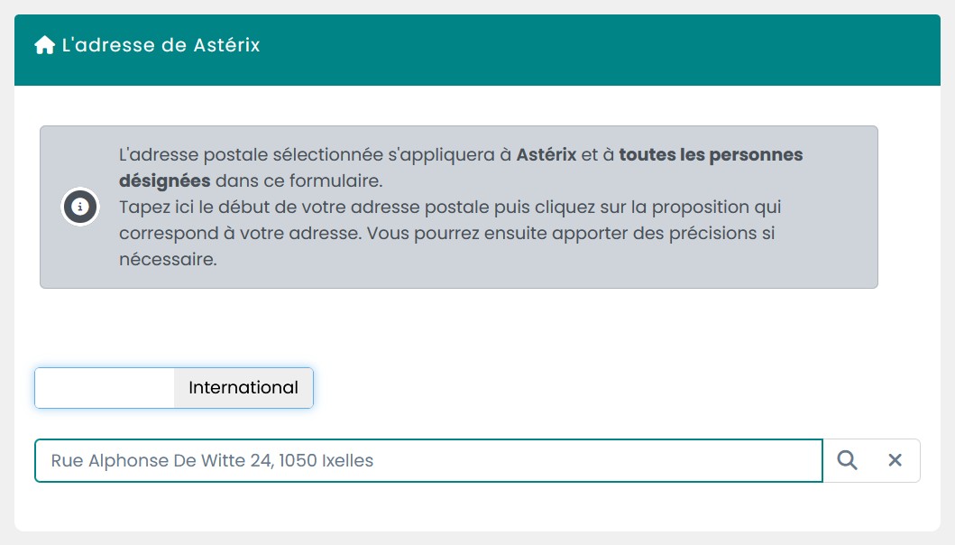Click the word "nécessaire." in the notice
Screen dimensions: 955x545
[168, 260]
